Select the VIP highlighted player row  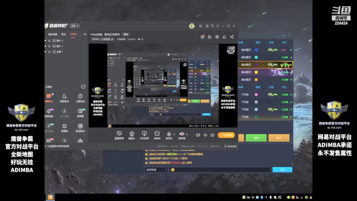(266, 65)
